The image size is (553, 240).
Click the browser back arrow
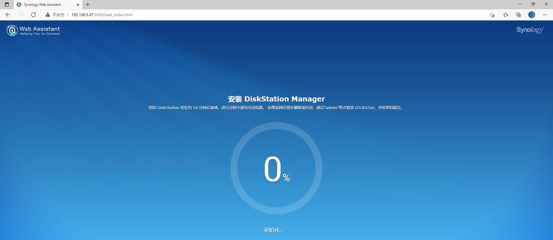[x=8, y=15]
